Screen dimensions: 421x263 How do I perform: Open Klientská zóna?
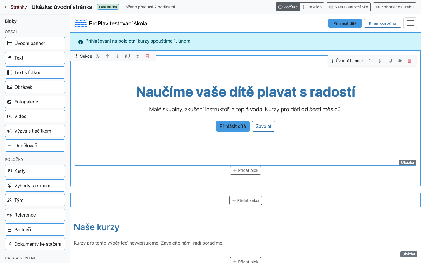click(382, 23)
